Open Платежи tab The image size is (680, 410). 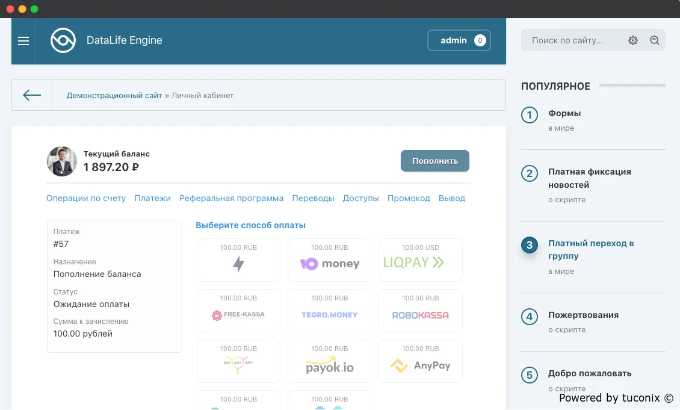pos(153,198)
